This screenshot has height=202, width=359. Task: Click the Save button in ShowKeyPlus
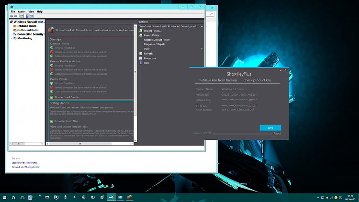tap(270, 128)
